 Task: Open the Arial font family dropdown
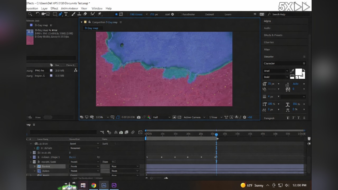(x=276, y=71)
